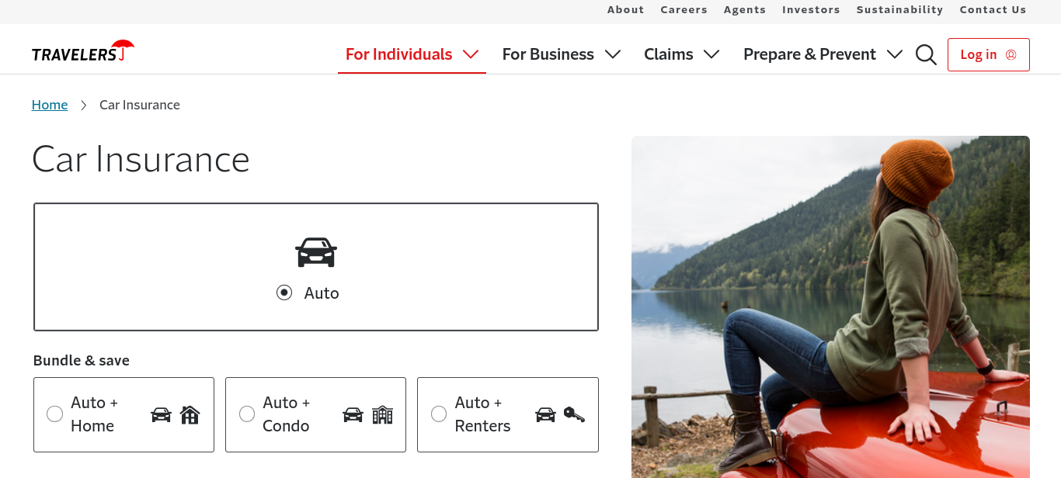Click the breadcrumb chevron after Home
The image size is (1061, 478).
tap(84, 105)
